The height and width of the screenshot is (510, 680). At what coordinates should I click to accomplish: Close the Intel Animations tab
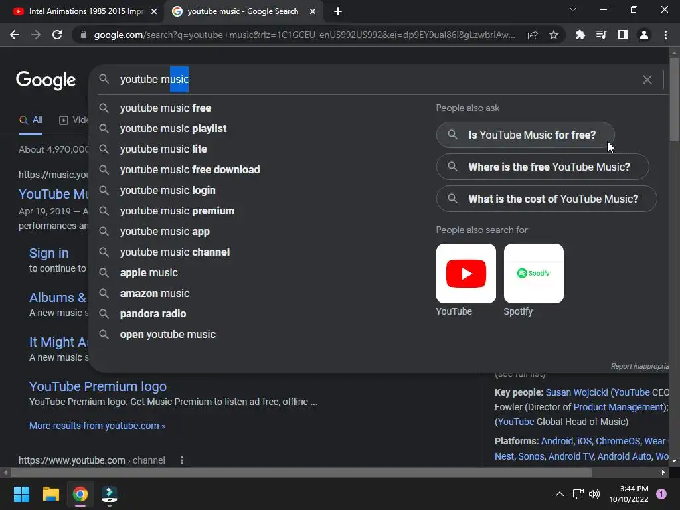pyautogui.click(x=154, y=12)
